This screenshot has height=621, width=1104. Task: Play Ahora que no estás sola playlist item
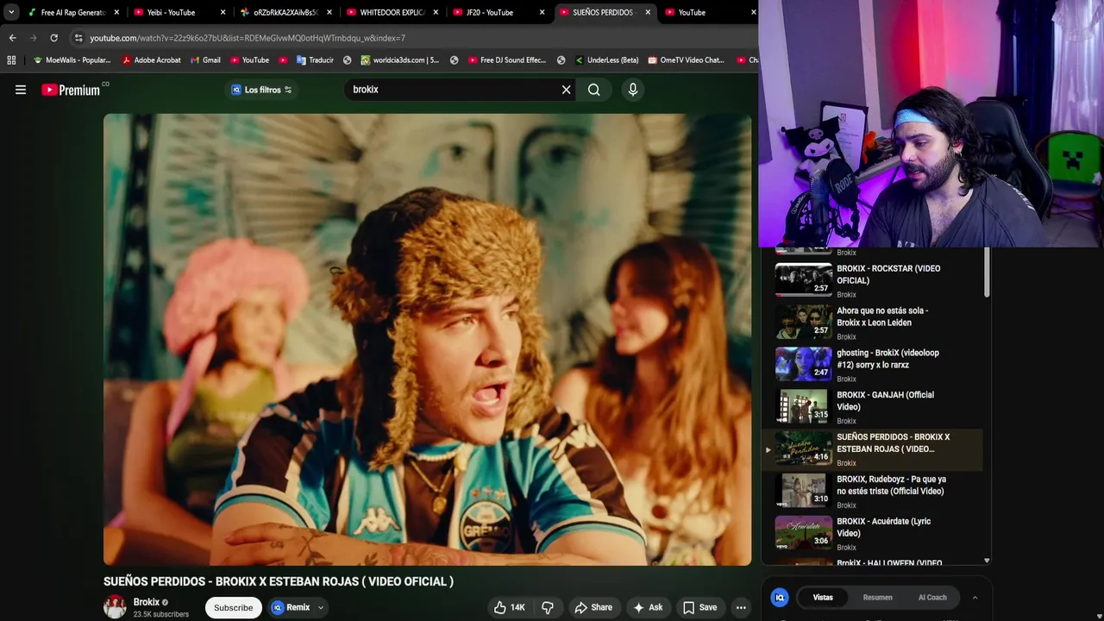click(x=878, y=323)
